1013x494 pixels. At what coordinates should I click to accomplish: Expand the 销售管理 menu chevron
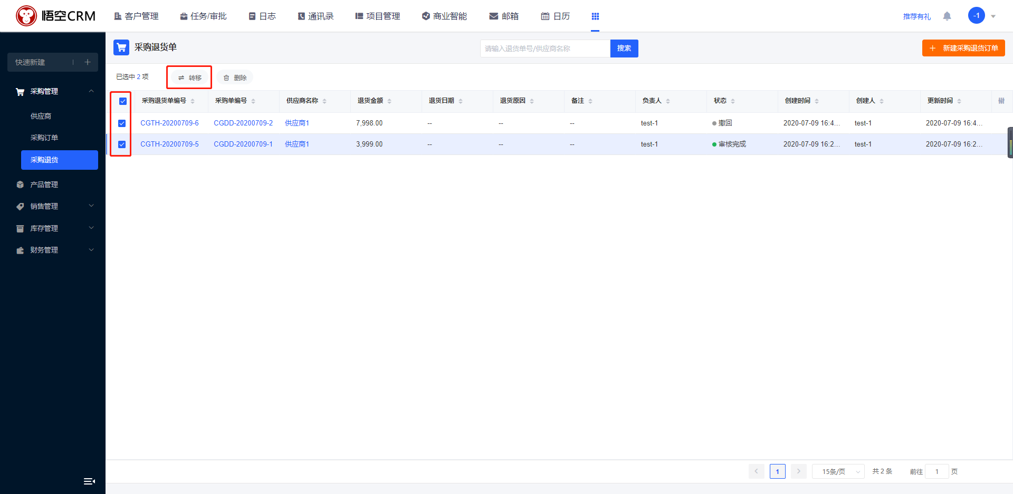(x=91, y=206)
